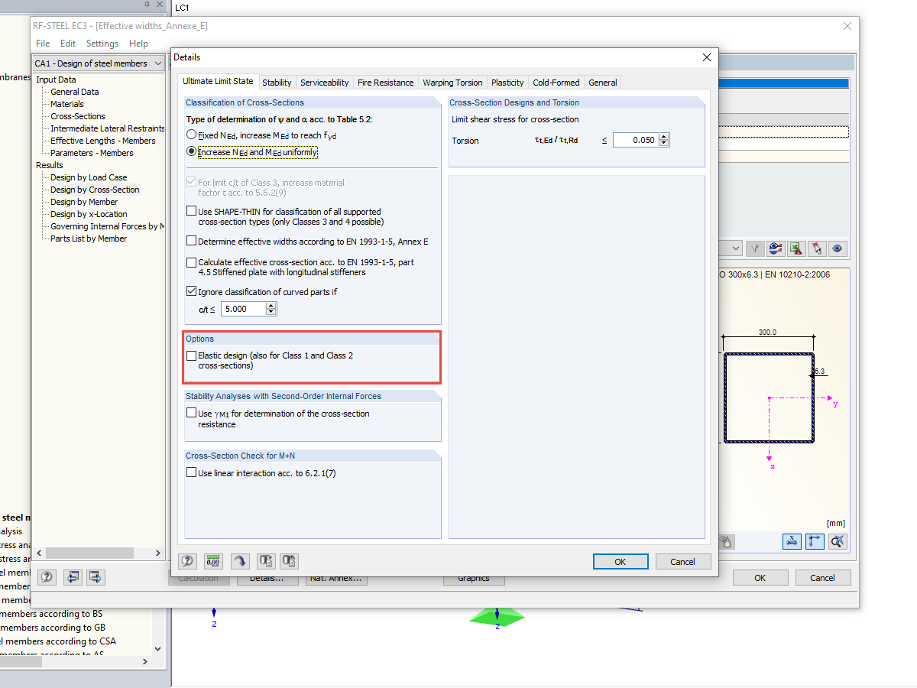Viewport: 917px width, 688px height.
Task: Uncheck Ignore classification of curved parts
Action: (x=191, y=292)
